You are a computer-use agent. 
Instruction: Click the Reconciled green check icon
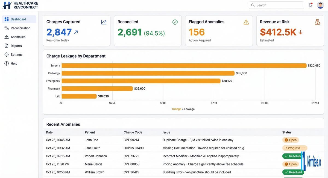(175, 22)
